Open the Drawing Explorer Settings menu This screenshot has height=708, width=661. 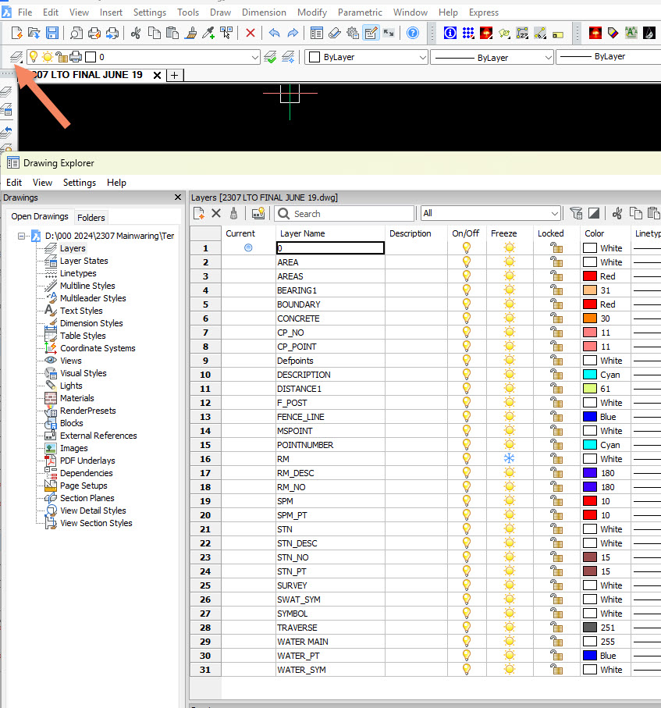click(x=80, y=183)
